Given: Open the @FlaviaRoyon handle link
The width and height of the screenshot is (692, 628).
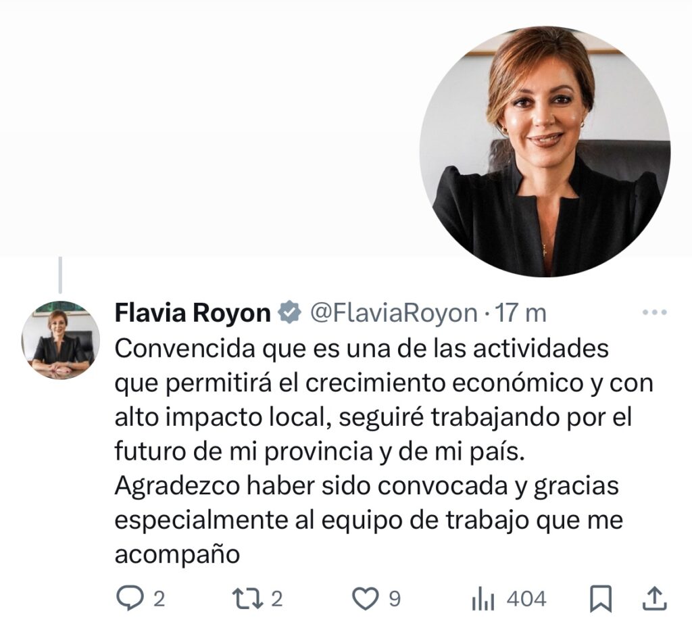Looking at the screenshot, I should [394, 313].
